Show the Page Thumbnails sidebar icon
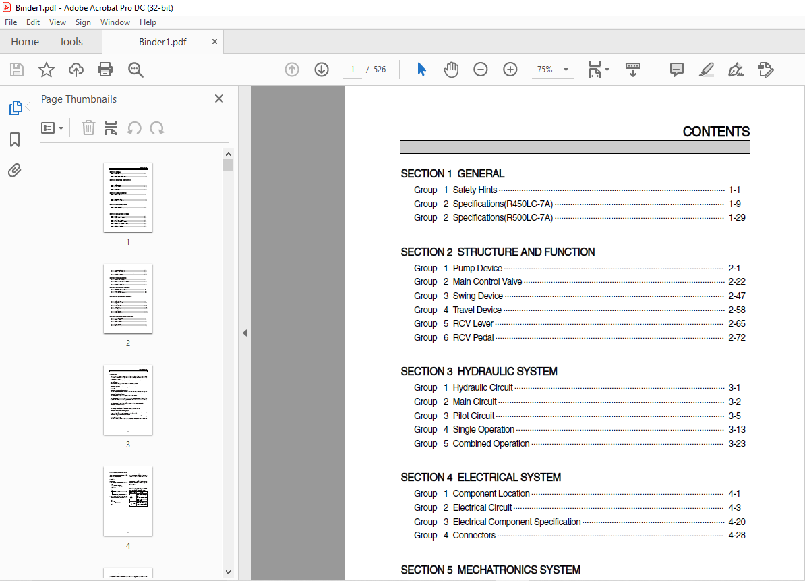The width and height of the screenshot is (805, 581). tap(16, 108)
